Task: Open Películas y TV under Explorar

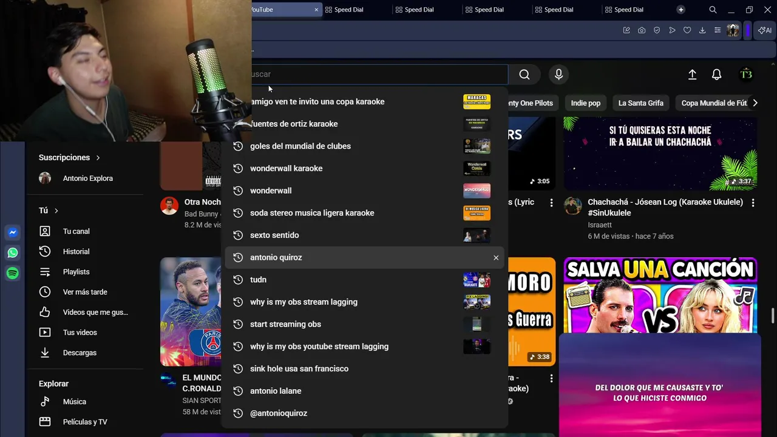Action: (84, 422)
